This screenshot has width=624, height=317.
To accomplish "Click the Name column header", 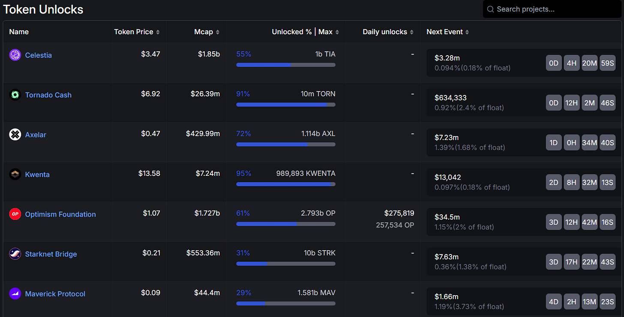I will [19, 32].
